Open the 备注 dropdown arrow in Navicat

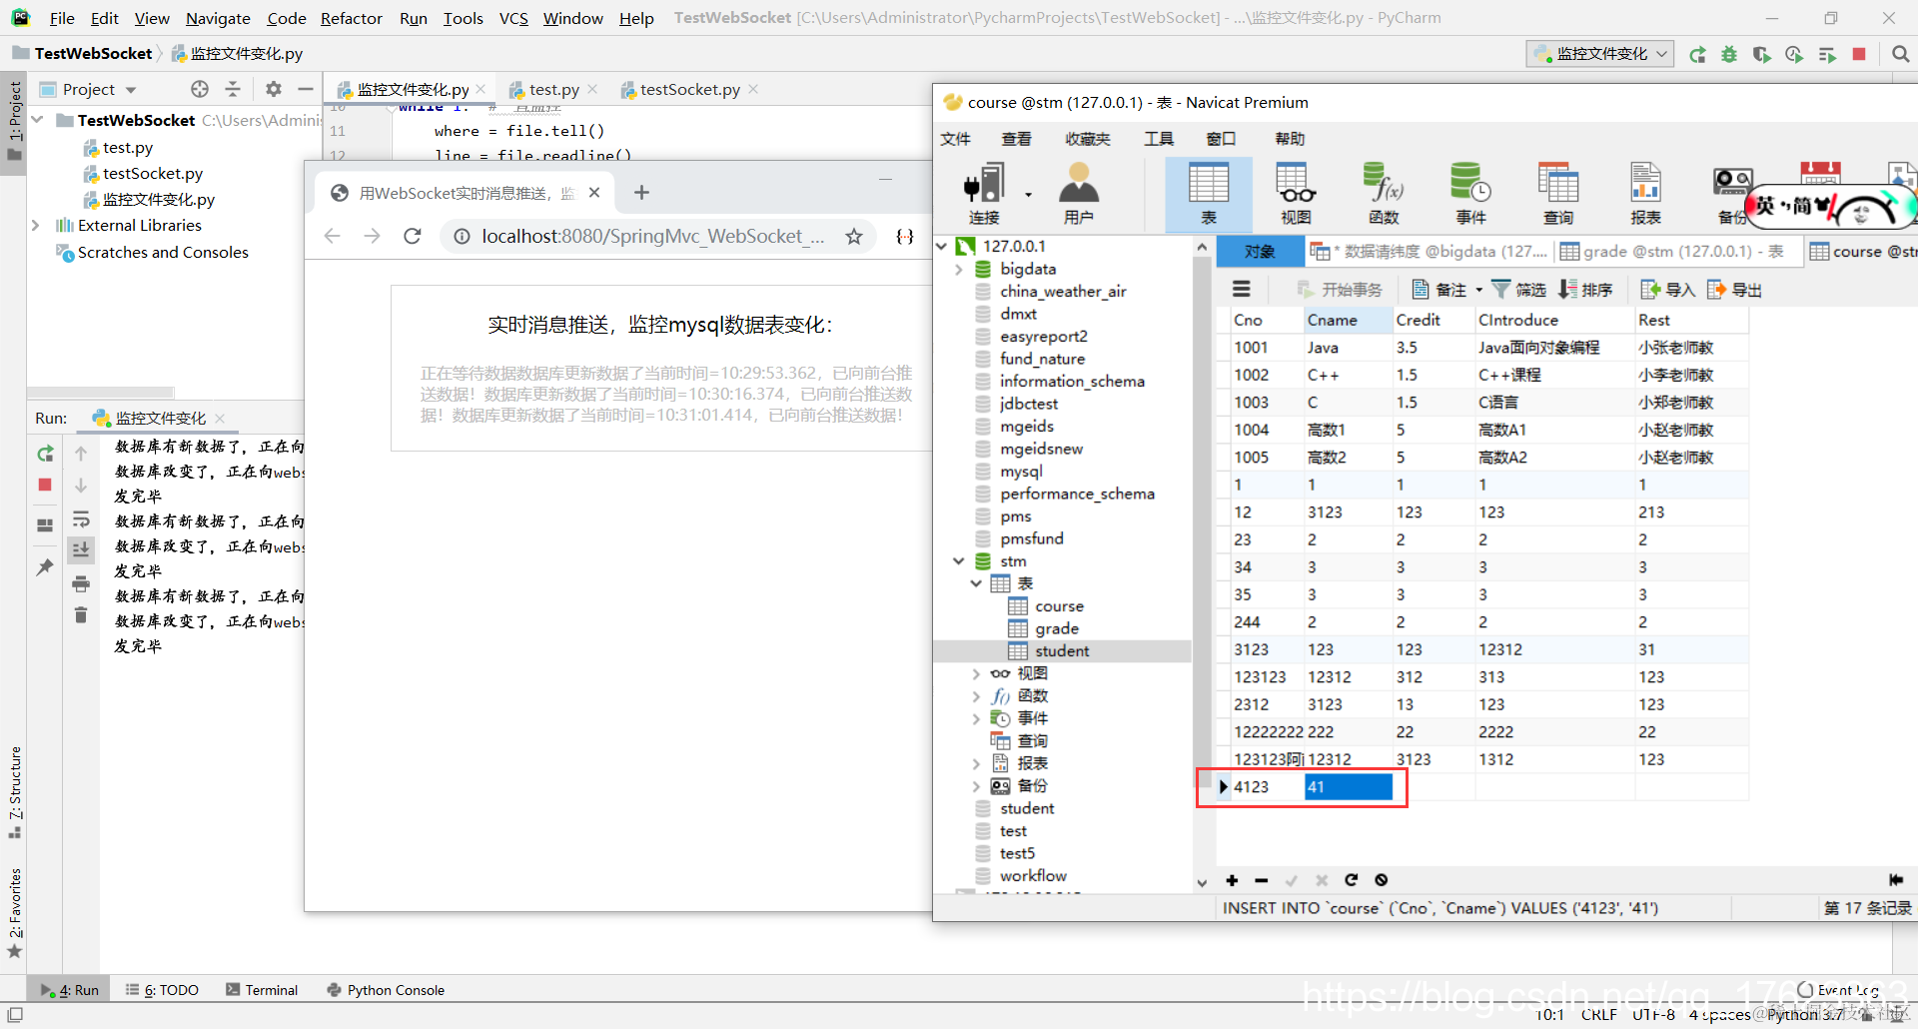pyautogui.click(x=1479, y=290)
